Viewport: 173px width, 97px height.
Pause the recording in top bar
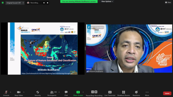pos(44,3)
